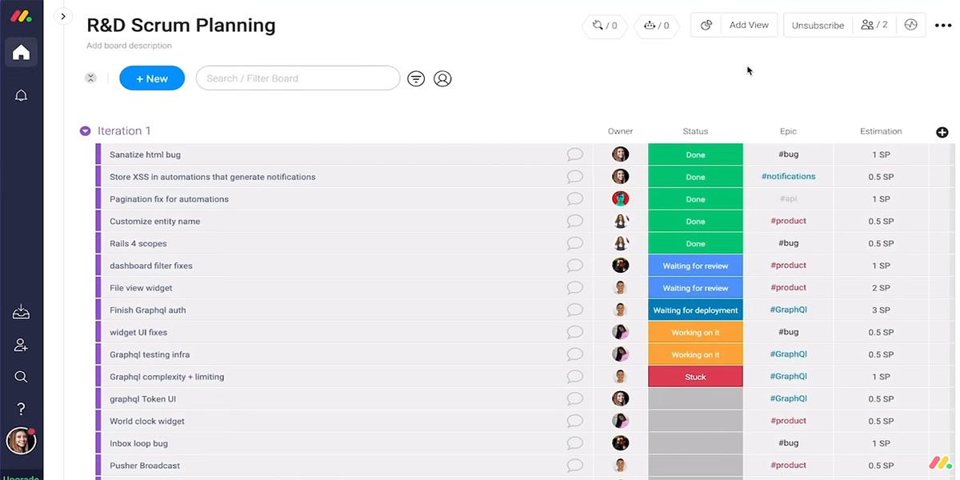Collapse the Iteration 1 group
Screen dimensions: 960x480
(85, 130)
